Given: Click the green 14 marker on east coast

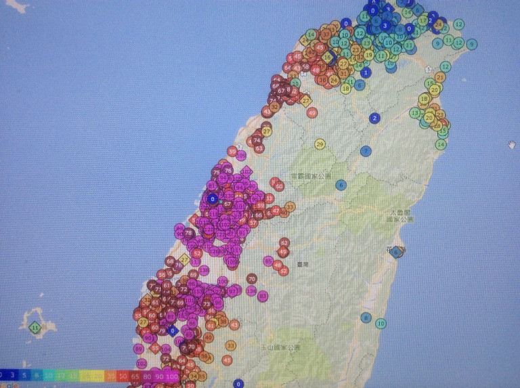Looking at the screenshot, I should tap(441, 144).
